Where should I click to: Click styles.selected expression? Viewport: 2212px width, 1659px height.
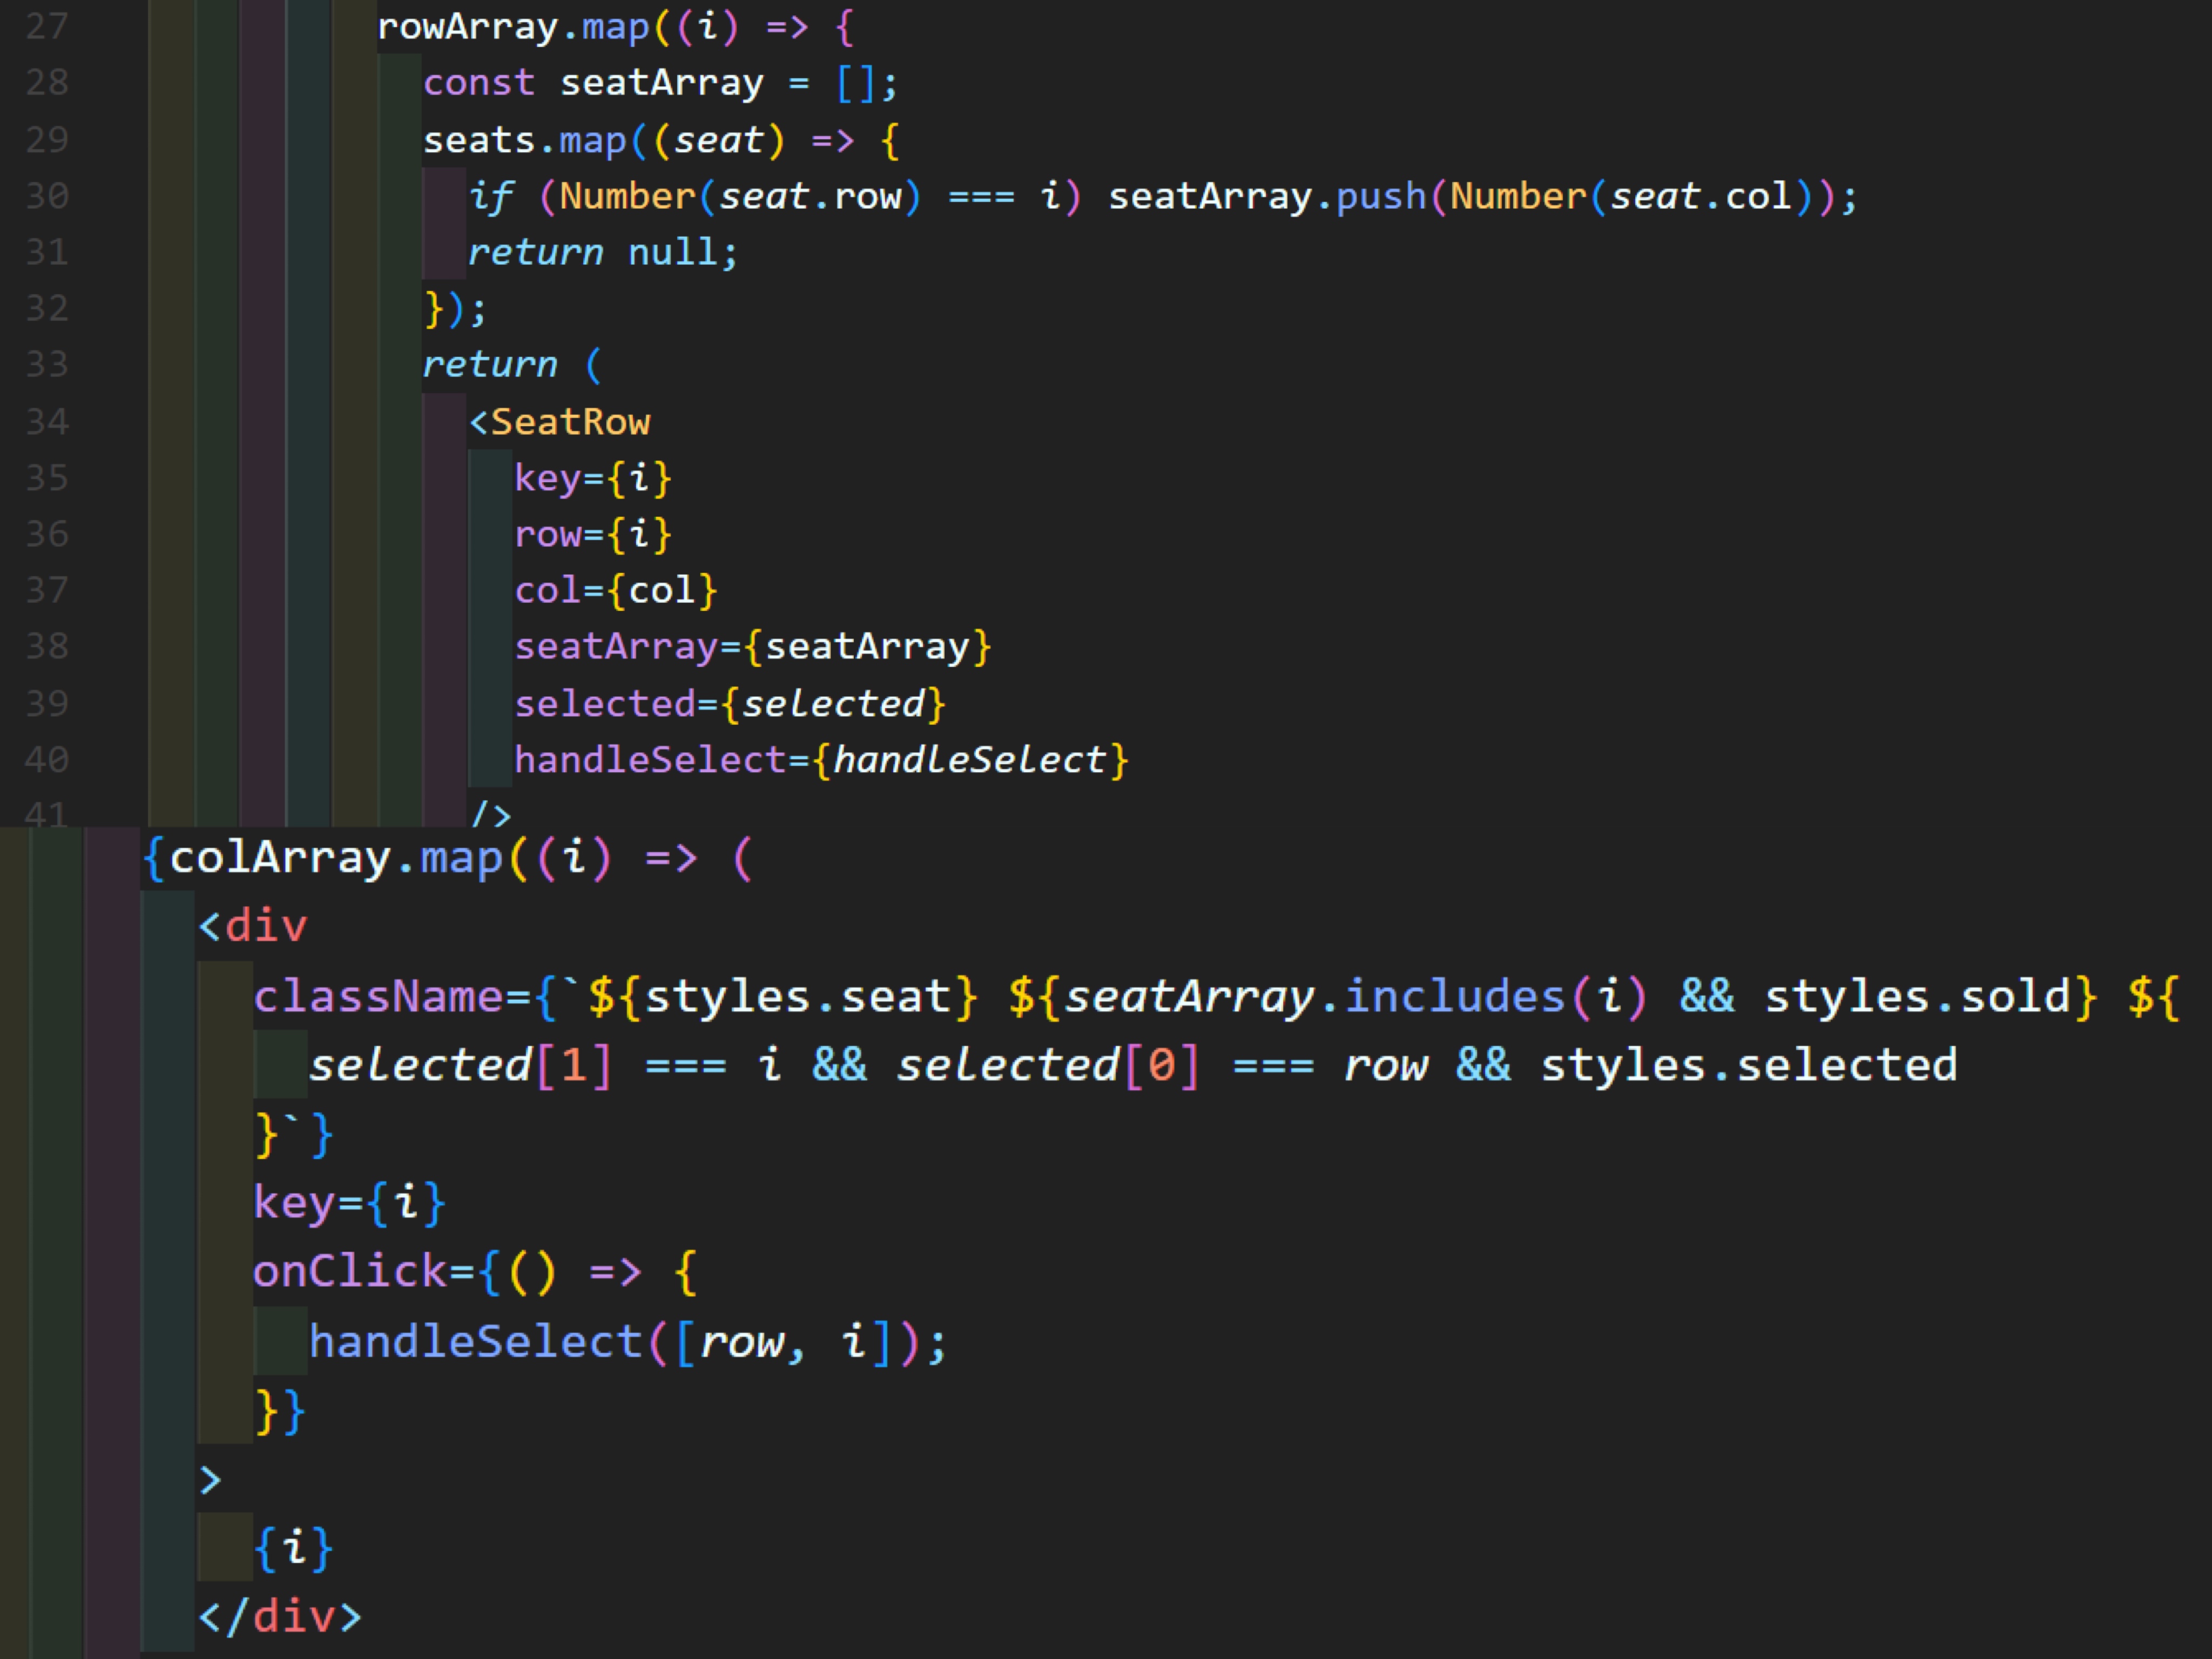pos(1748,1065)
